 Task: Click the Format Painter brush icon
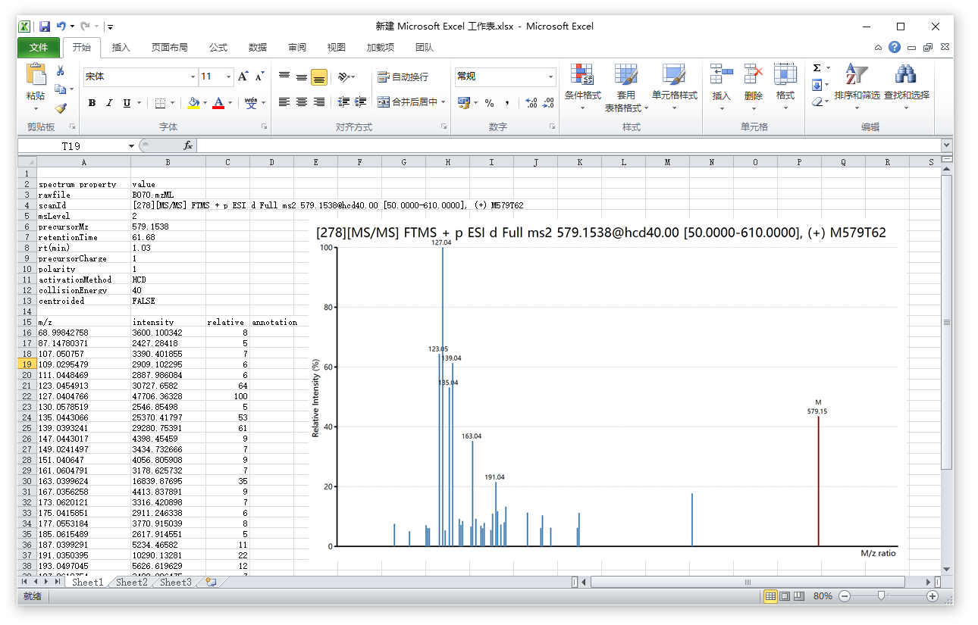point(61,108)
